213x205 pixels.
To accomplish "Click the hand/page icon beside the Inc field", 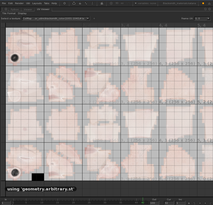I will tap(188, 203).
